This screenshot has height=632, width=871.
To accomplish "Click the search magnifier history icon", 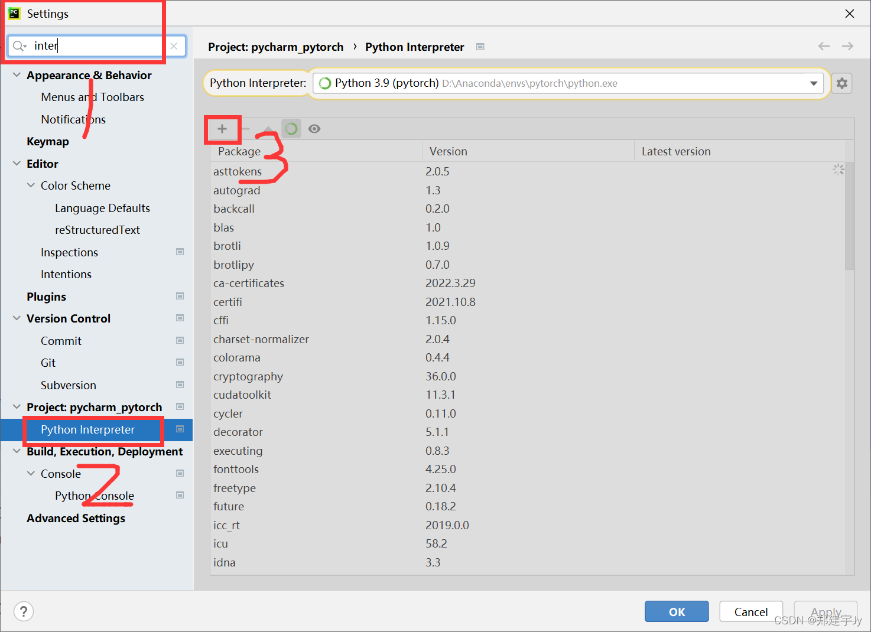I will 20,46.
